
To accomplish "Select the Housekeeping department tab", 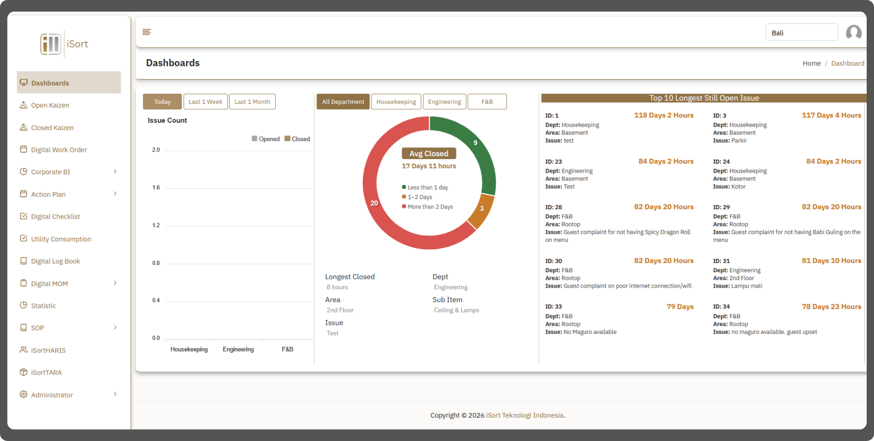I will coord(396,102).
